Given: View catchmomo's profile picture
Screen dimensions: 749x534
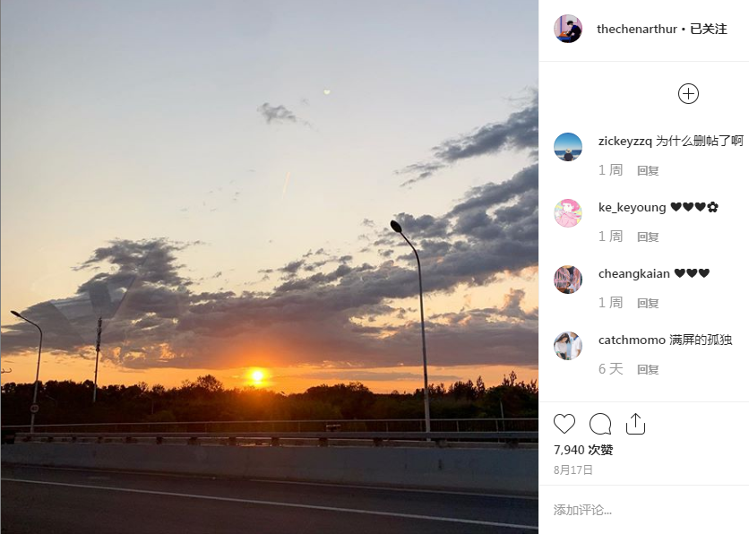Looking at the screenshot, I should 568,346.
